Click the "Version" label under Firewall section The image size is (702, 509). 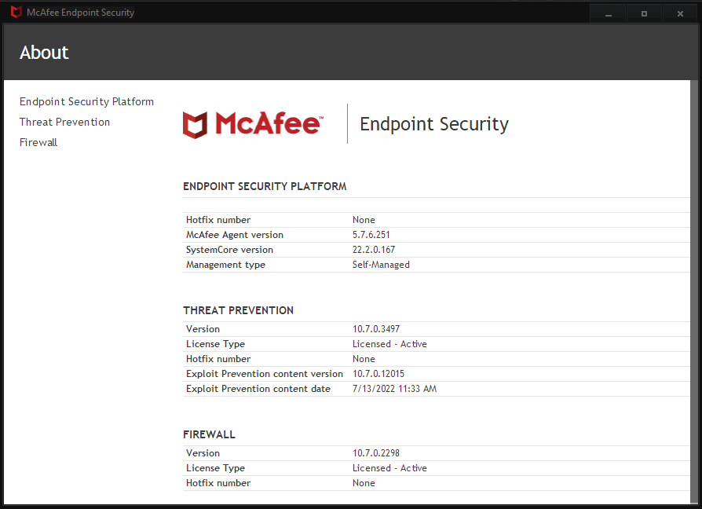[x=203, y=453]
